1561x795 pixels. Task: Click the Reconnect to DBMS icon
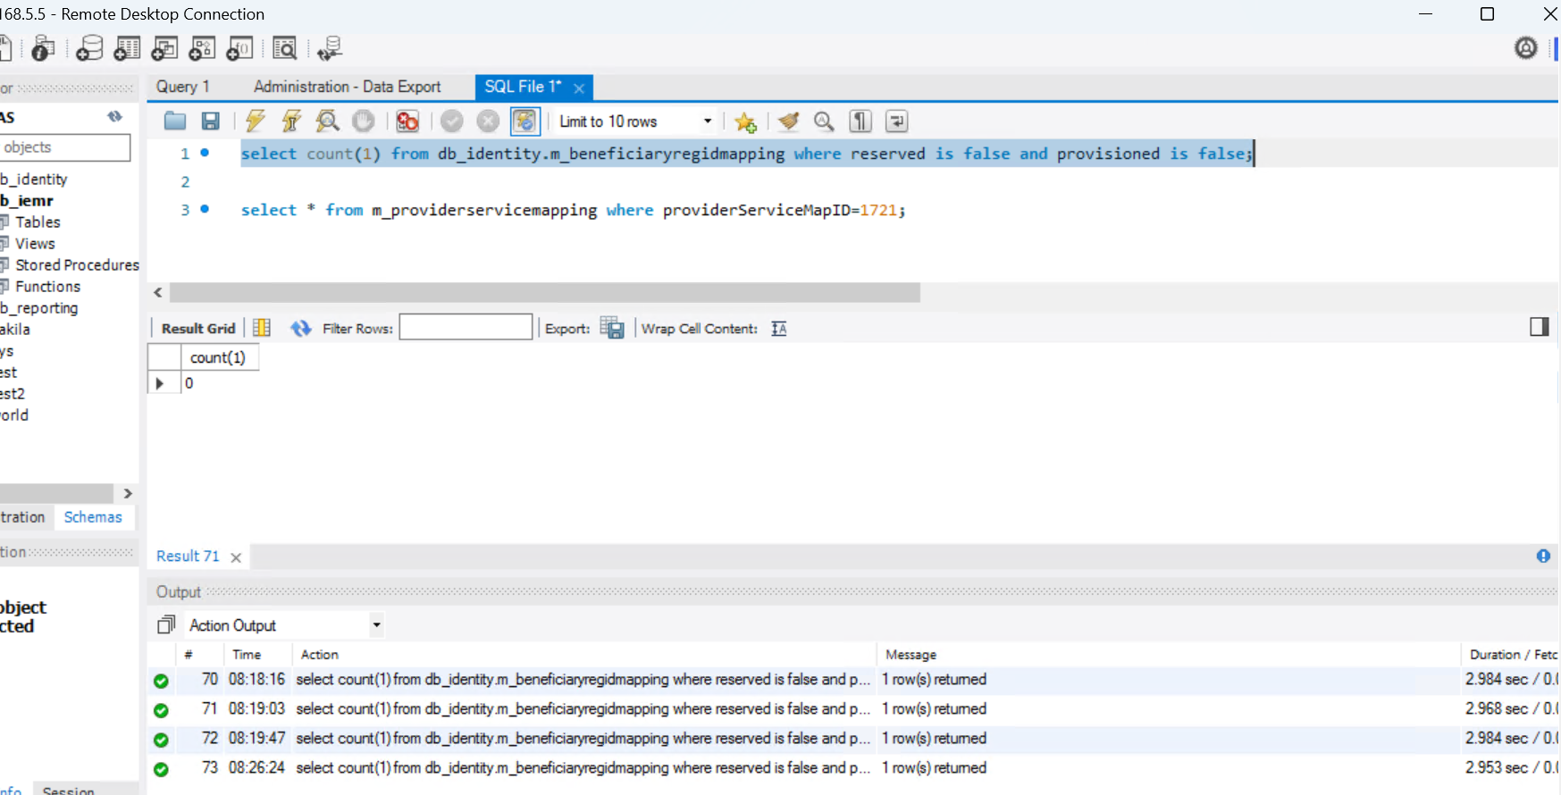[330, 48]
